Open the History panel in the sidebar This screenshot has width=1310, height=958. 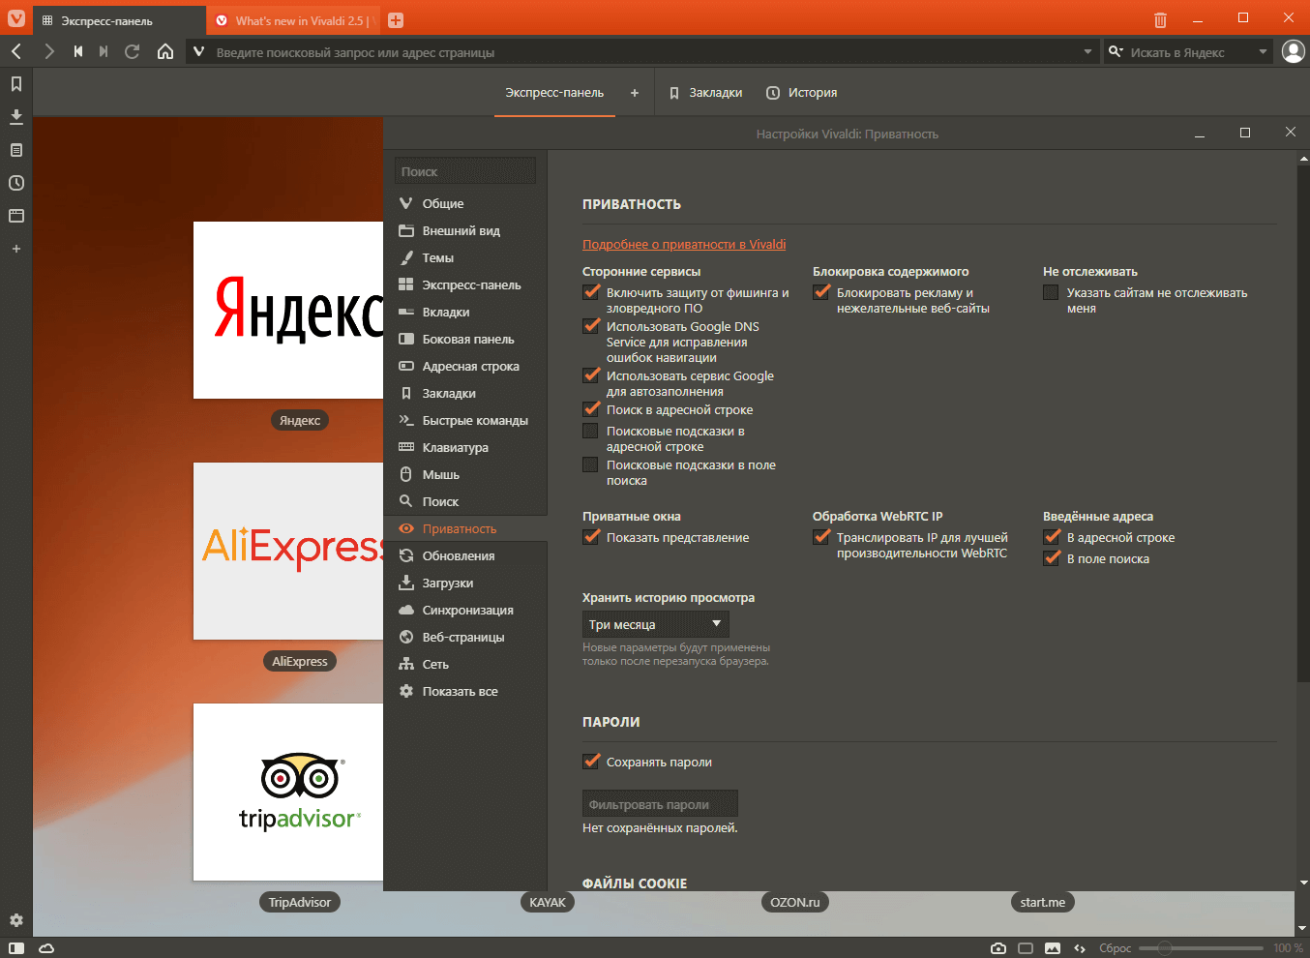tap(15, 183)
